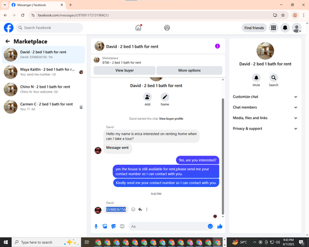309x247 pixels.
Task: Expand Media, files and links section
Action: coord(265,118)
